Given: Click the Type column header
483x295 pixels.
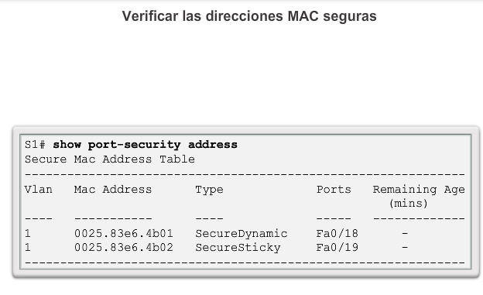Looking at the screenshot, I should (209, 190).
